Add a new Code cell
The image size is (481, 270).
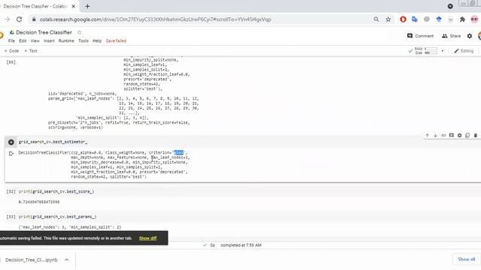point(12,51)
